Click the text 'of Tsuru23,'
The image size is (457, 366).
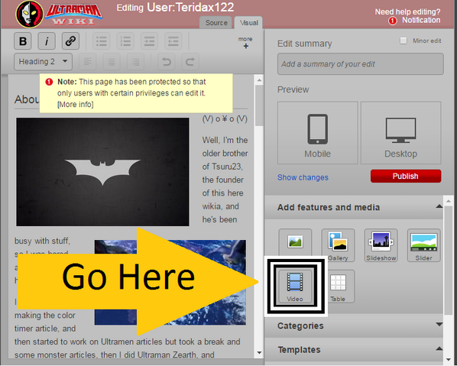pos(222,167)
